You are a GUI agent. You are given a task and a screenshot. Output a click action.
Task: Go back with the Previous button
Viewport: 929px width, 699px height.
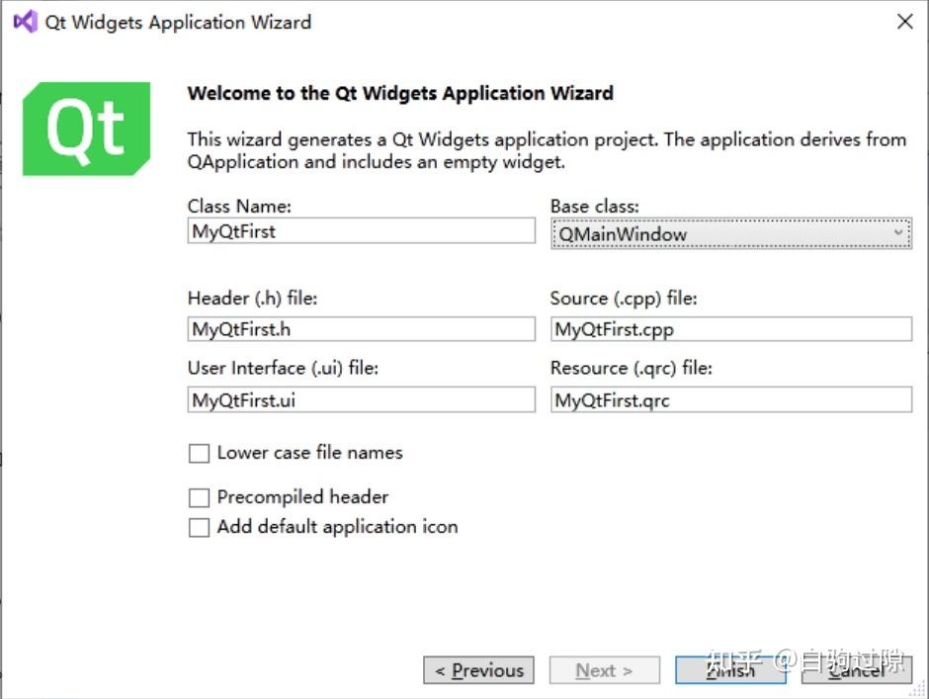[478, 670]
